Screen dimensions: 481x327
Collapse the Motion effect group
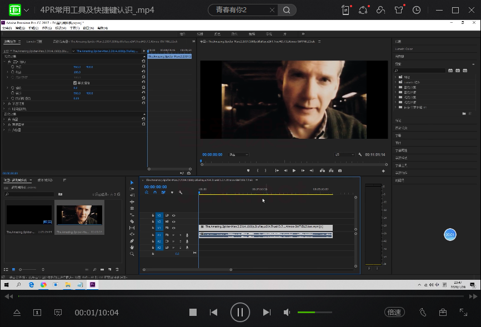[4, 62]
